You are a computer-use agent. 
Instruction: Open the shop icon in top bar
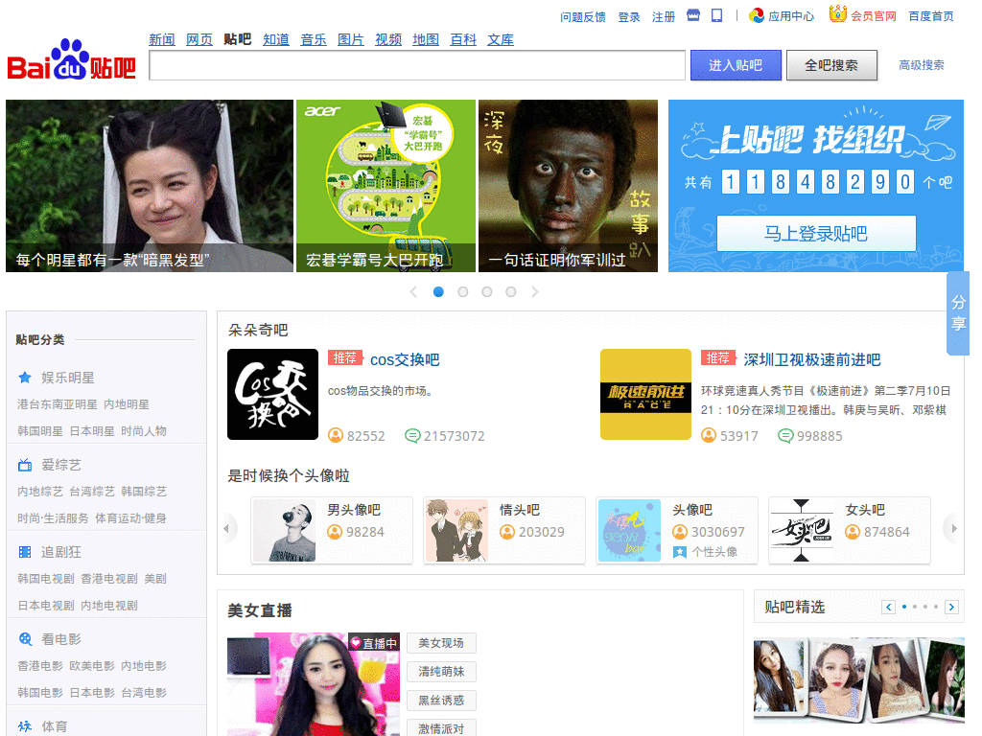point(692,15)
